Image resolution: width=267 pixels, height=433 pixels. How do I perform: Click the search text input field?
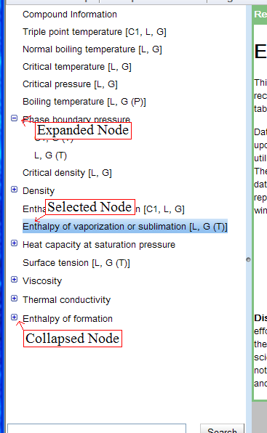(97, 429)
